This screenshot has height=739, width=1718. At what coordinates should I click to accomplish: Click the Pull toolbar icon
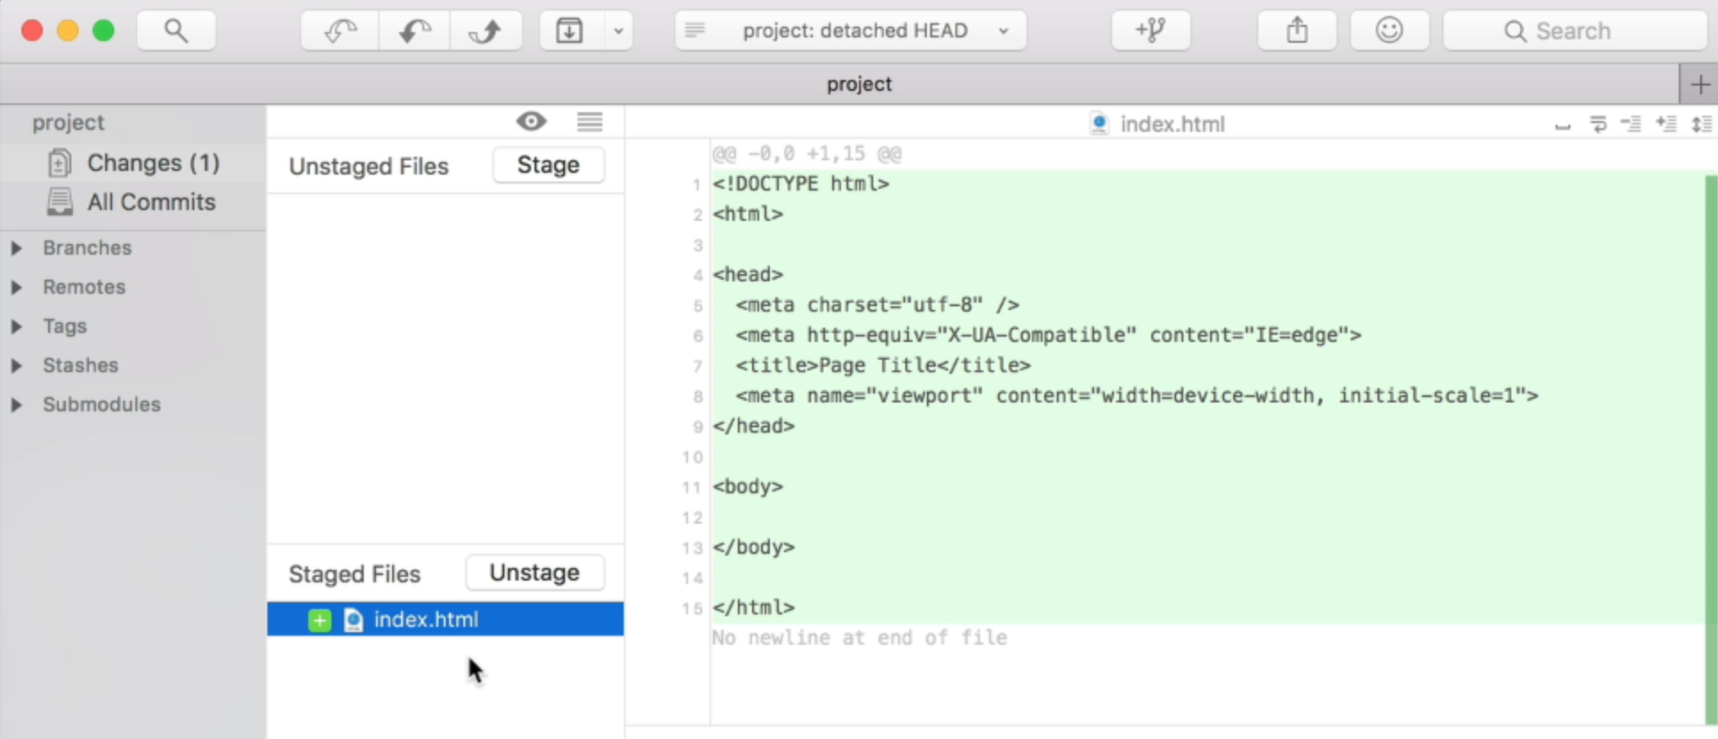413,31
